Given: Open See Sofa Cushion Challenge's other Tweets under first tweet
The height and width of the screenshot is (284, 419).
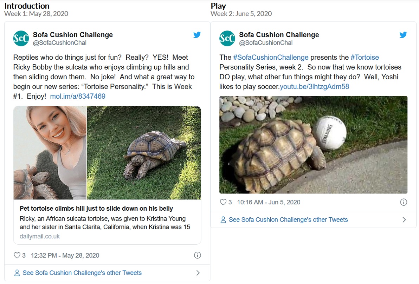Looking at the screenshot, I should [x=82, y=273].
